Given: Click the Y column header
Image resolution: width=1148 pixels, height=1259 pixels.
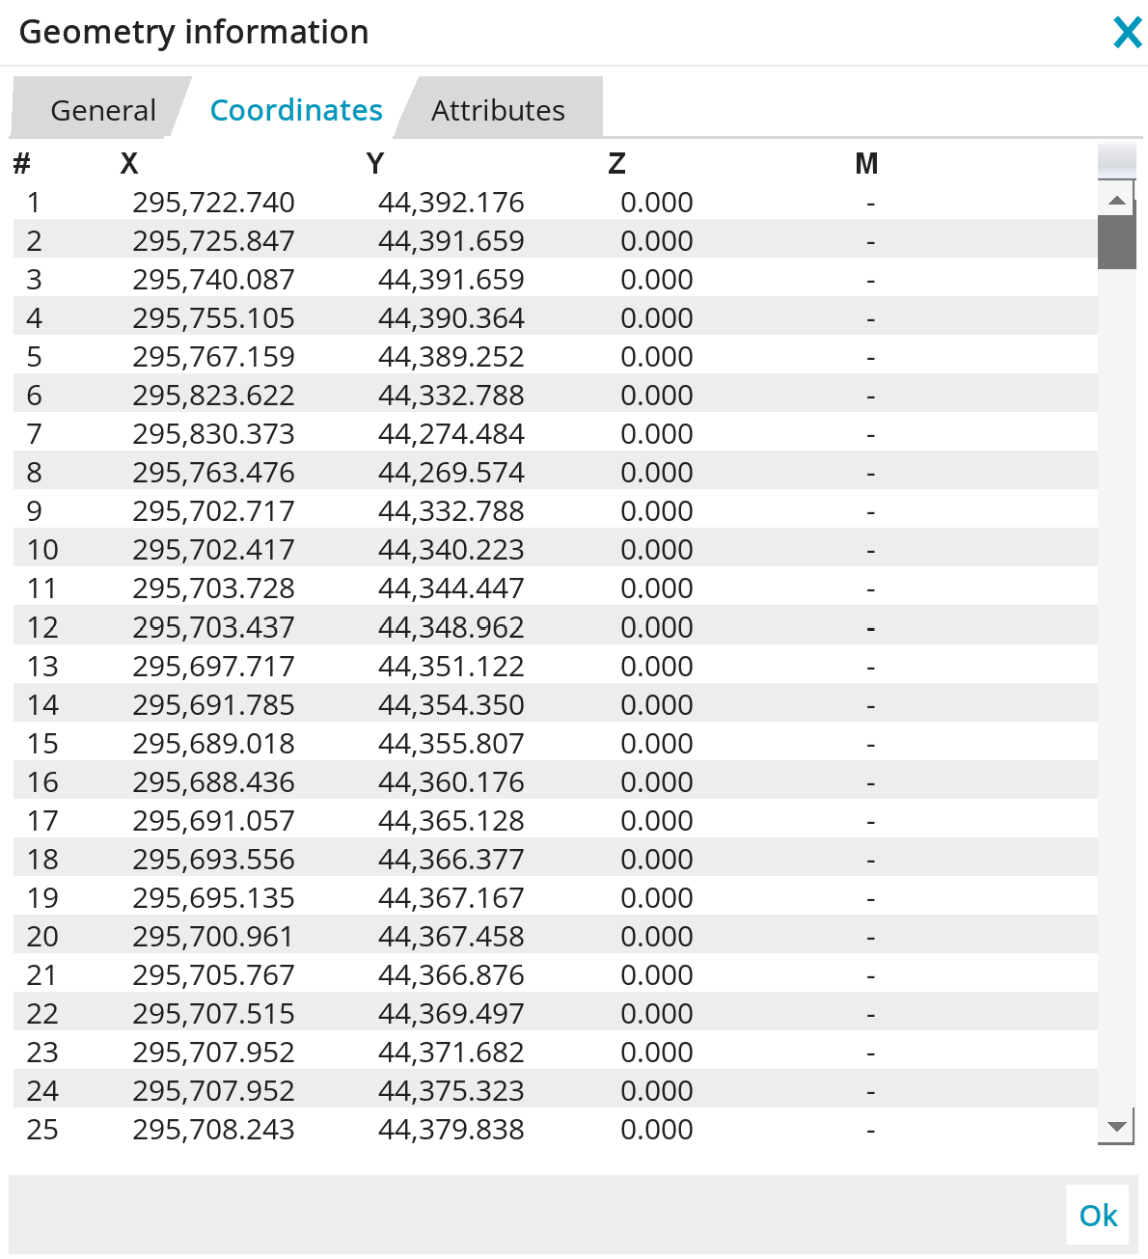Looking at the screenshot, I should pyautogui.click(x=375, y=164).
